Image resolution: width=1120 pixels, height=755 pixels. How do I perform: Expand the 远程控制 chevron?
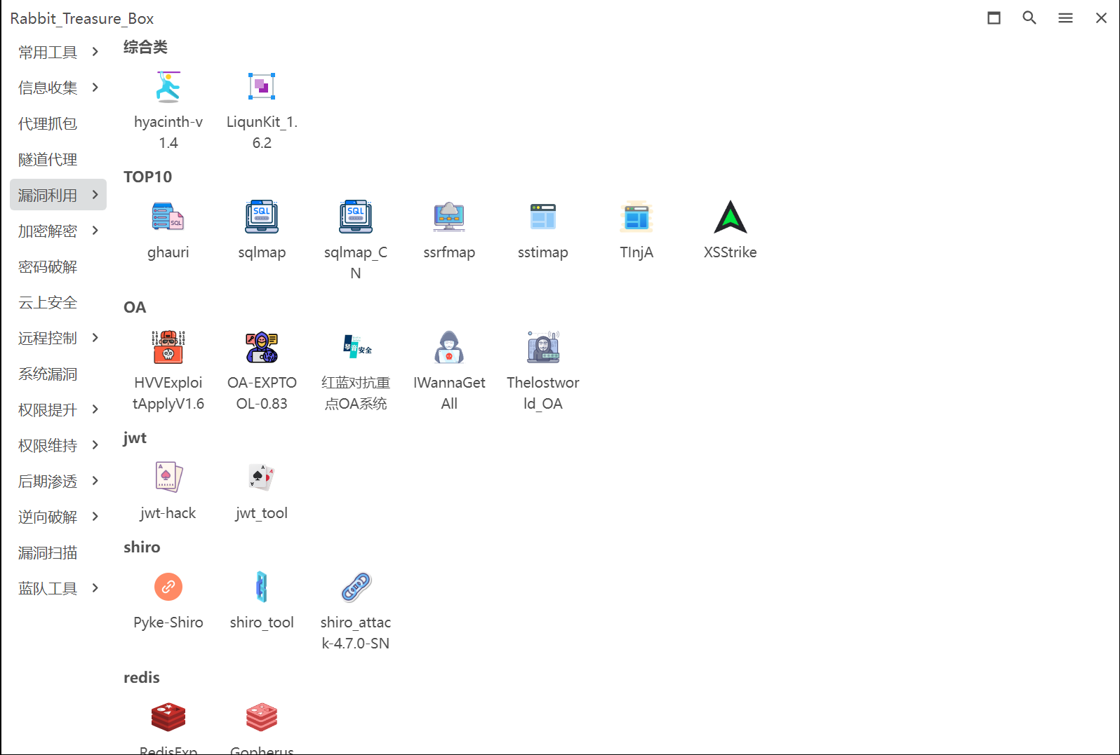pyautogui.click(x=95, y=338)
